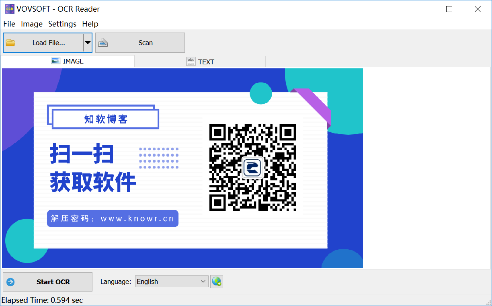Close the OCR Reader window
Viewport: 492px width, 306px height.
[x=478, y=9]
